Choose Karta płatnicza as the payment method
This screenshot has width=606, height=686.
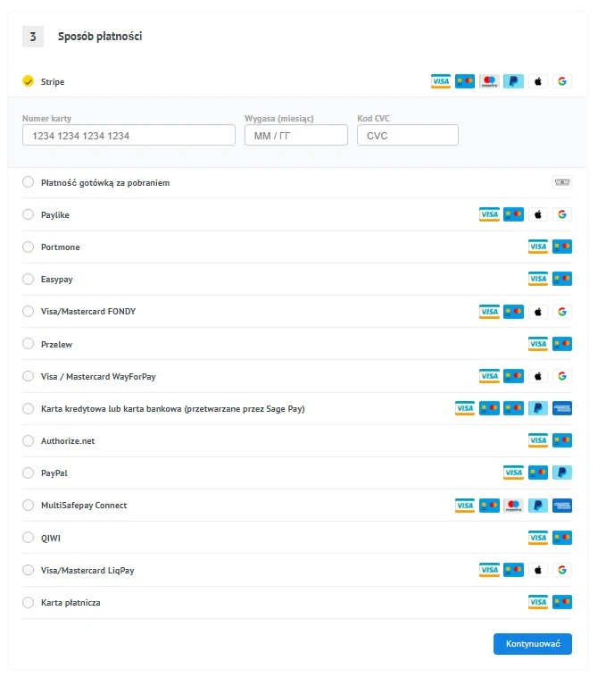pos(28,602)
